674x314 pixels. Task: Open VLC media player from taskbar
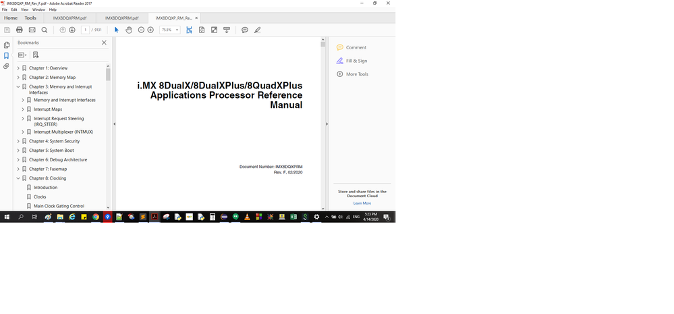(247, 217)
